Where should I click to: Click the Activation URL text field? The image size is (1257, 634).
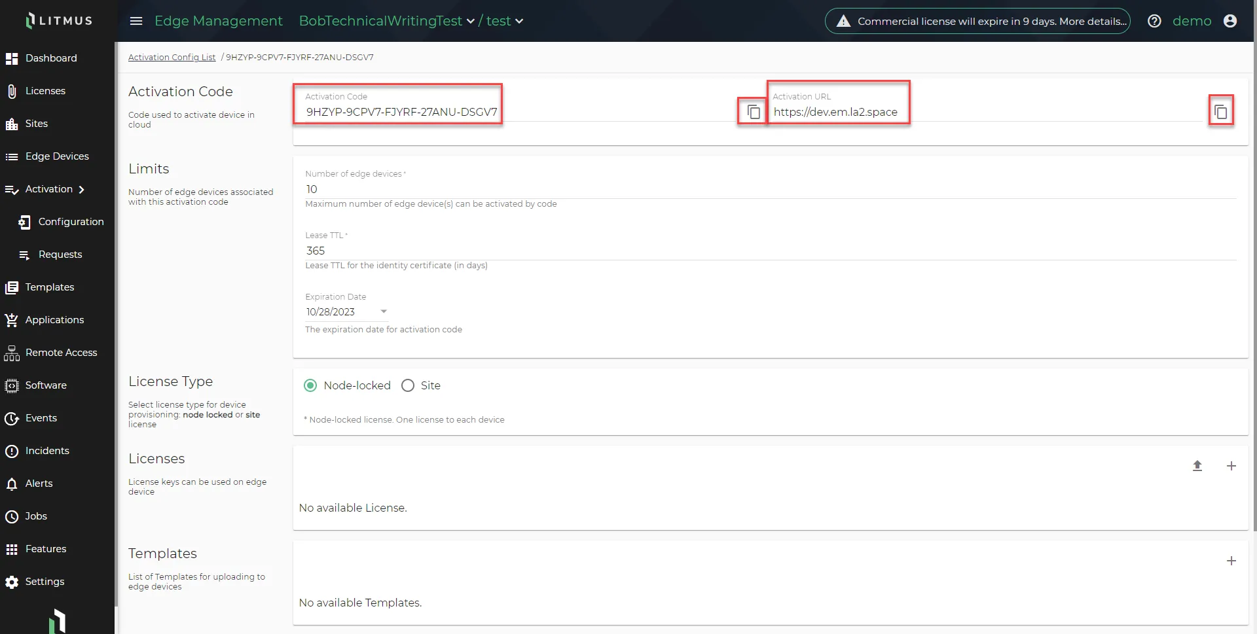(989, 112)
